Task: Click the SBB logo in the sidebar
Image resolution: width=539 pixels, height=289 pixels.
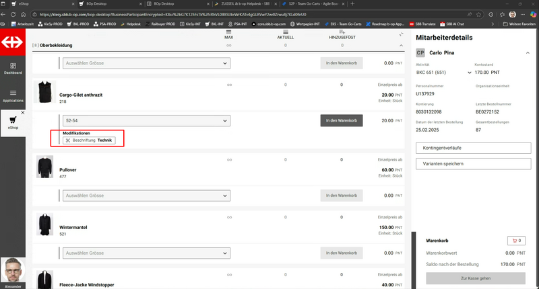Action: coord(12,42)
